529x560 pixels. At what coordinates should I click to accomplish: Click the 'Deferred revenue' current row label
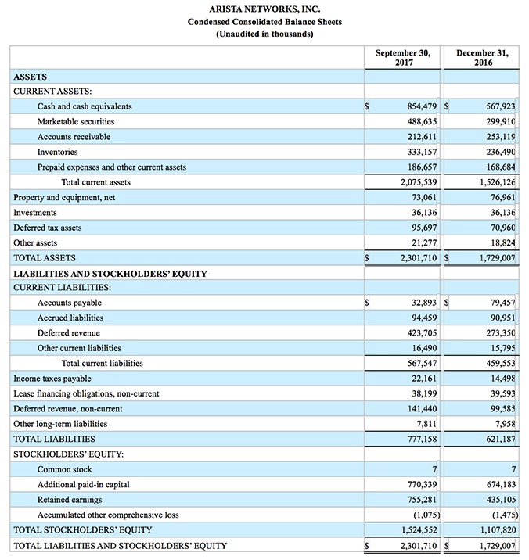pyautogui.click(x=69, y=333)
